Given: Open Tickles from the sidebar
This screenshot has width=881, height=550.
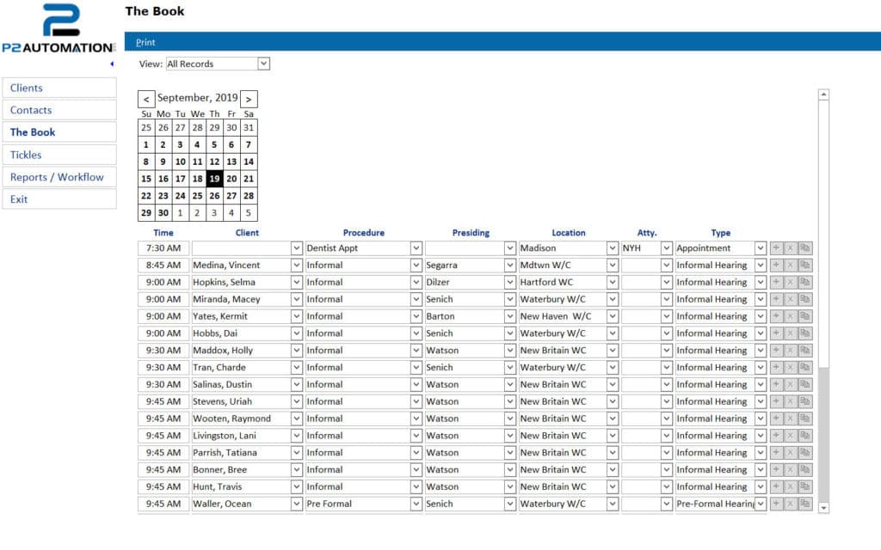Looking at the screenshot, I should pos(59,155).
